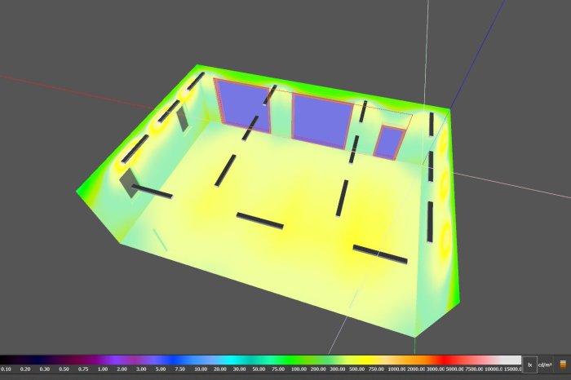Switch false color display to lx

pyautogui.click(x=529, y=365)
